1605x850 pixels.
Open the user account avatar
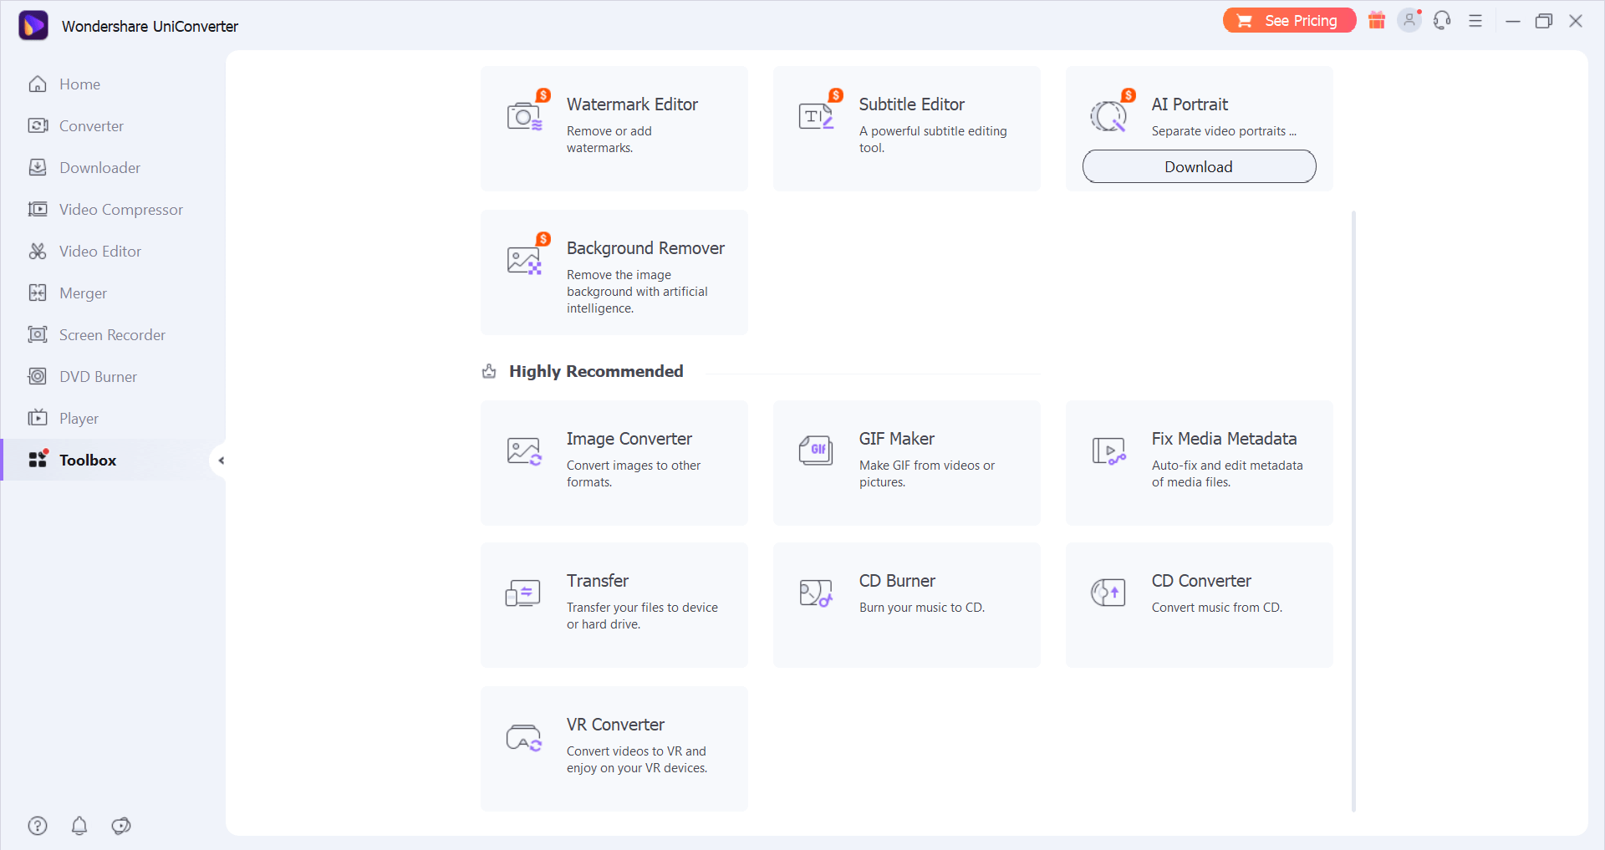(x=1409, y=20)
